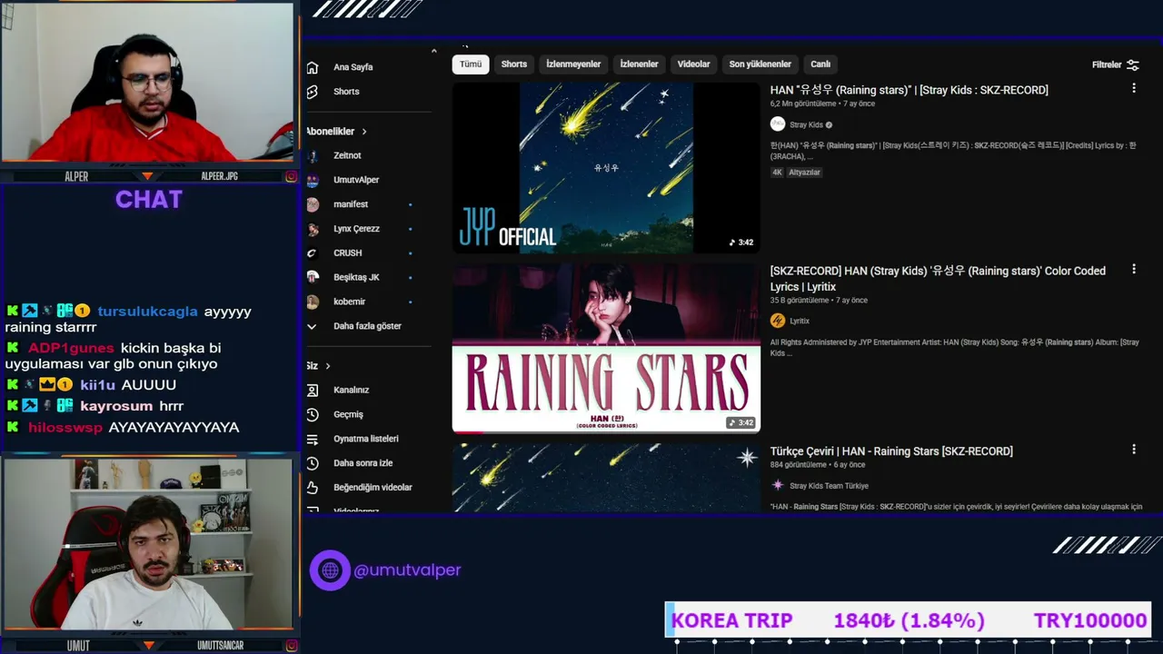Select the Canlı filter chip

pos(820,64)
